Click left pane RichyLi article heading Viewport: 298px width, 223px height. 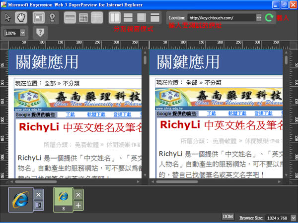[80, 127]
